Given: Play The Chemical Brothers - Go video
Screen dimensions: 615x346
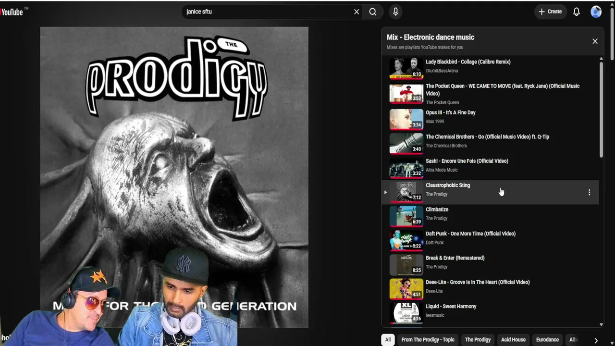Looking at the screenshot, I should 487,137.
